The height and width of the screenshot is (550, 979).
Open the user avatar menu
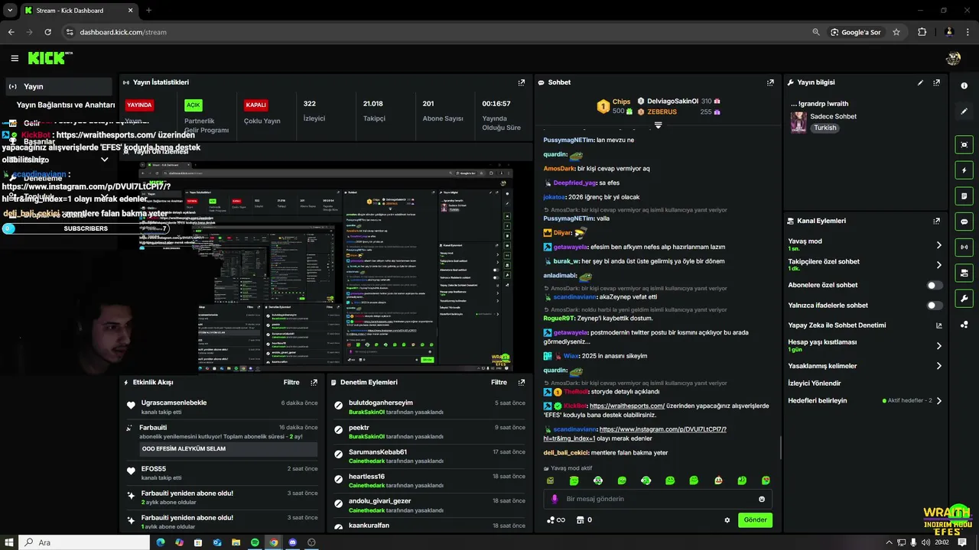[x=953, y=58]
